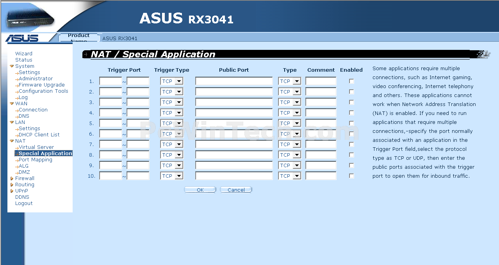499x265 pixels.
Task: Click the Firewall menu label
Action: click(25, 178)
